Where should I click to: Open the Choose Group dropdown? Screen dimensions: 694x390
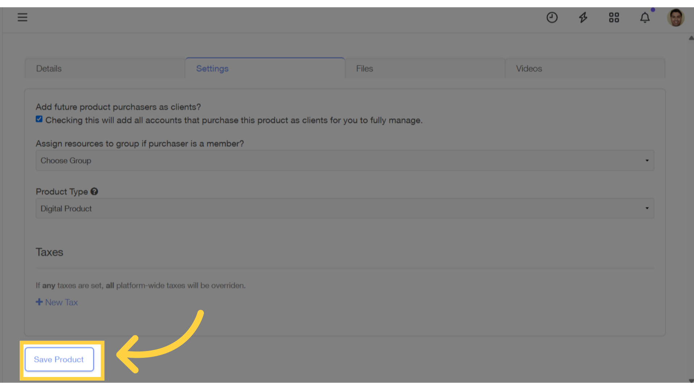(x=344, y=160)
